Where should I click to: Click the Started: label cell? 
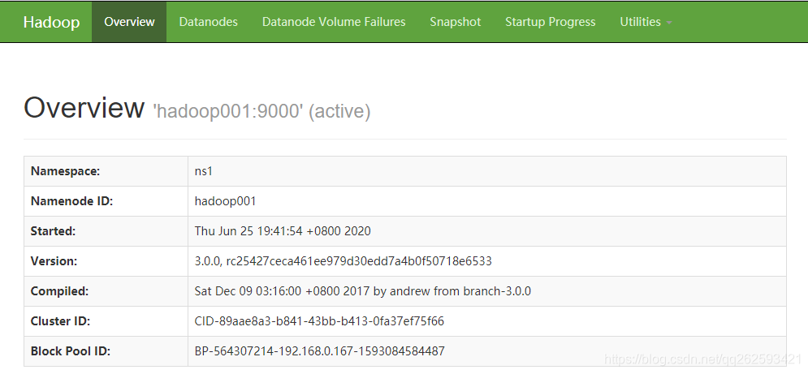tap(106, 231)
